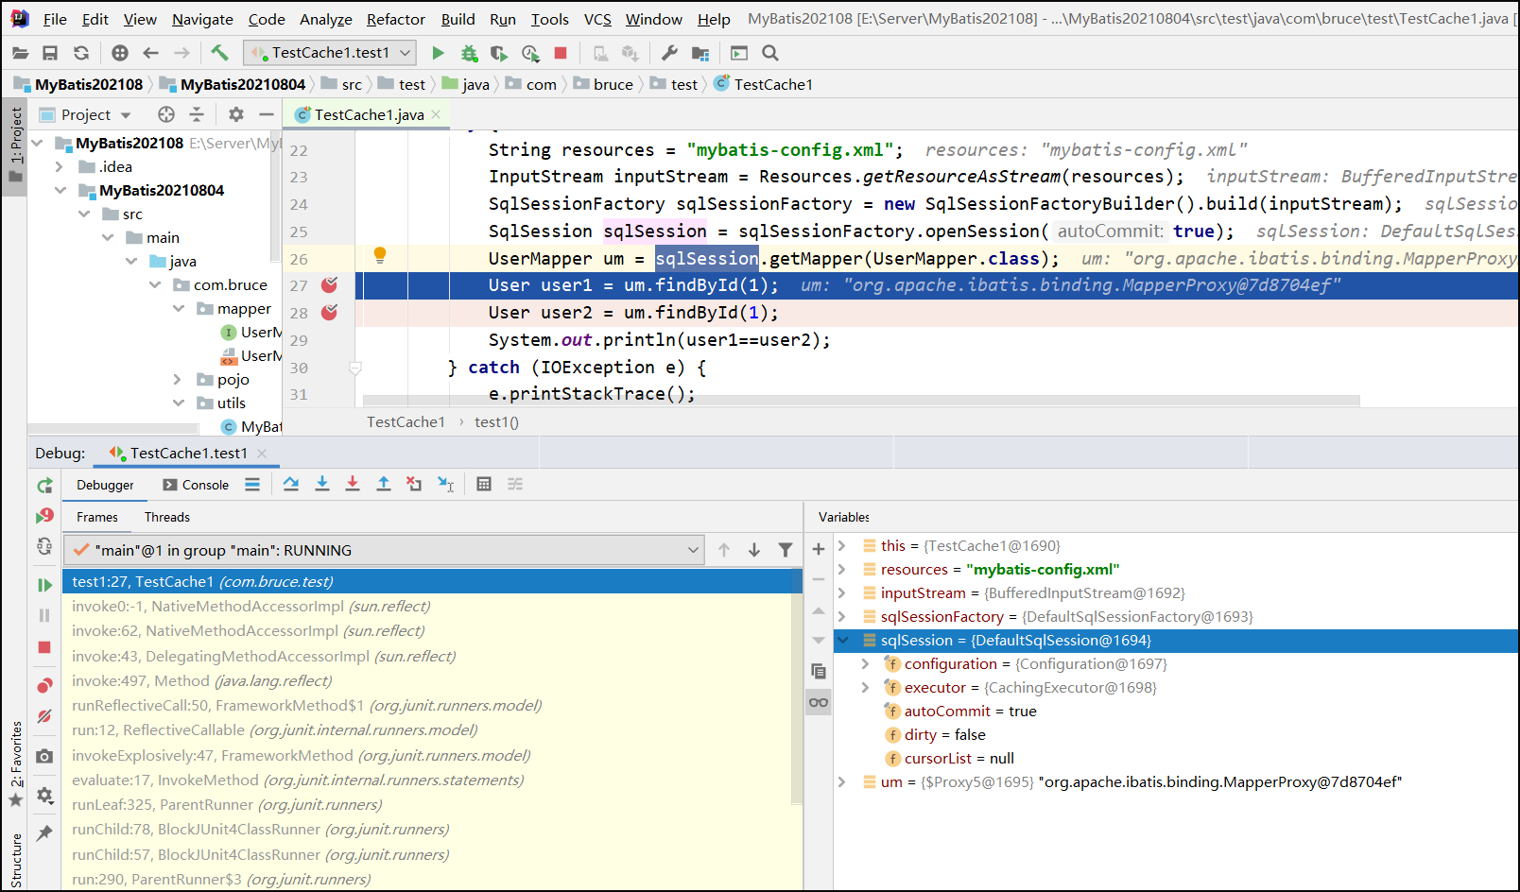Toggle the 2: Favorites tool window tab

click(16, 763)
